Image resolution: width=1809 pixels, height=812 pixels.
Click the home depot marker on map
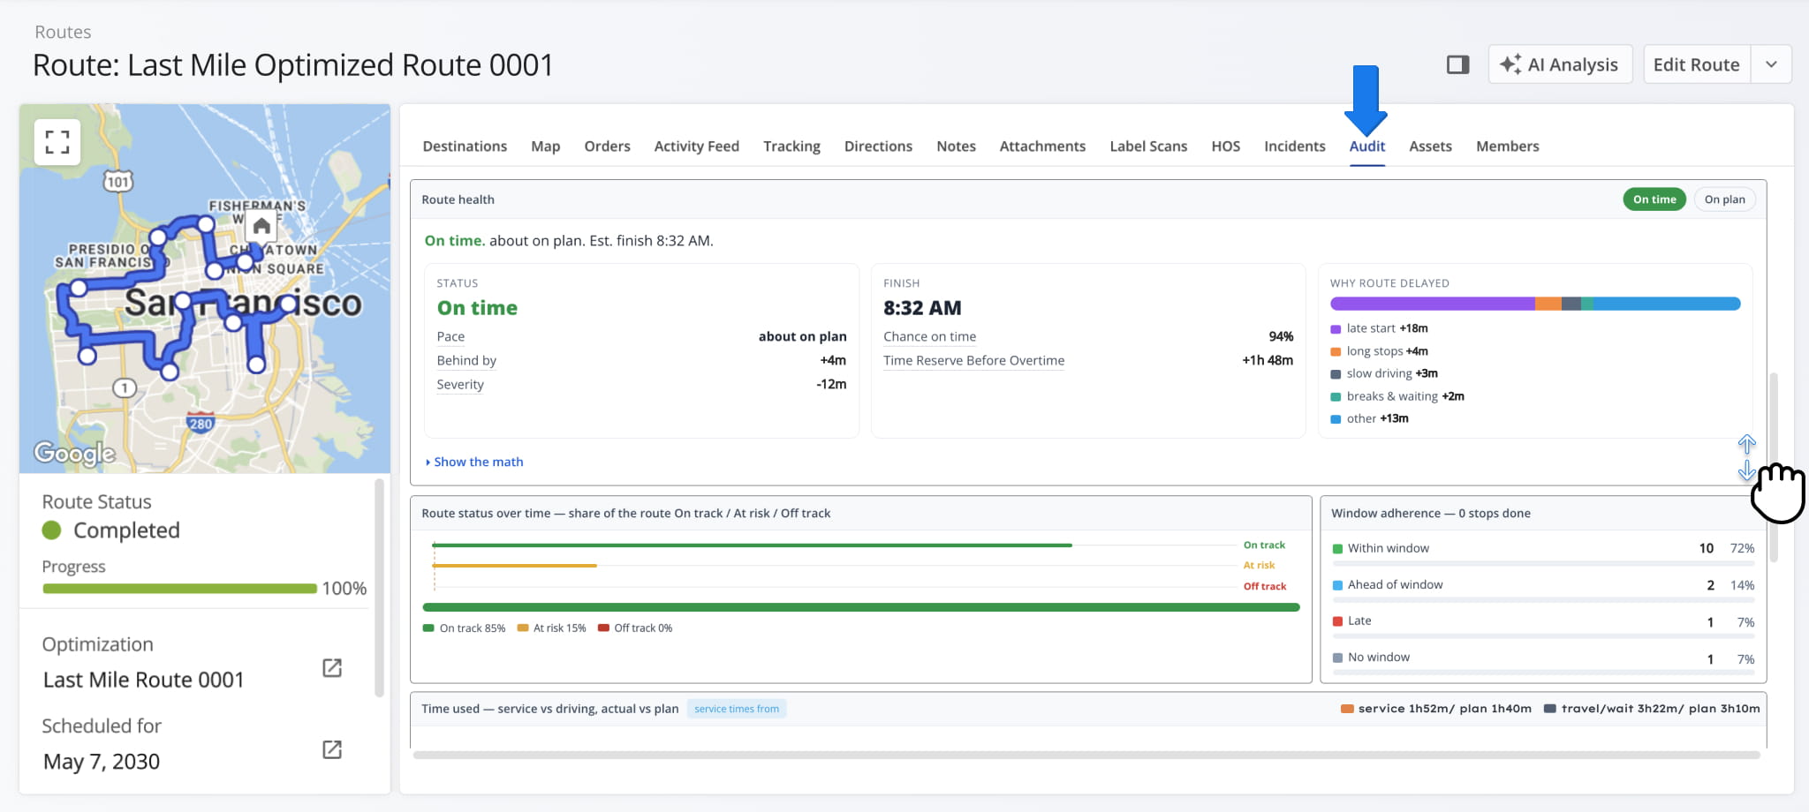click(x=261, y=227)
